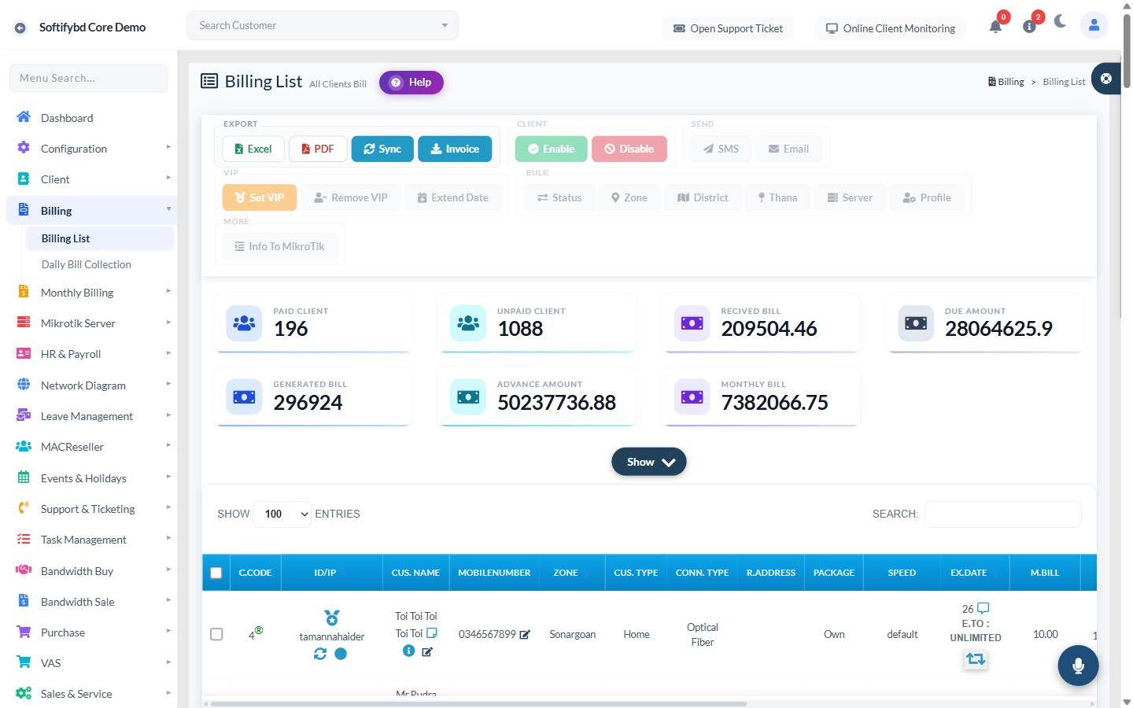Click the Invoice download button
Image resolution: width=1133 pixels, height=708 pixels.
(x=455, y=149)
